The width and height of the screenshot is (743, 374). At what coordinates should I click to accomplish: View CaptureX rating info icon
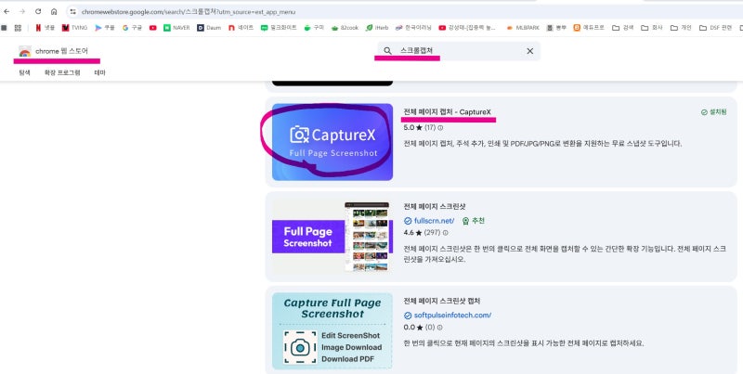click(x=440, y=128)
